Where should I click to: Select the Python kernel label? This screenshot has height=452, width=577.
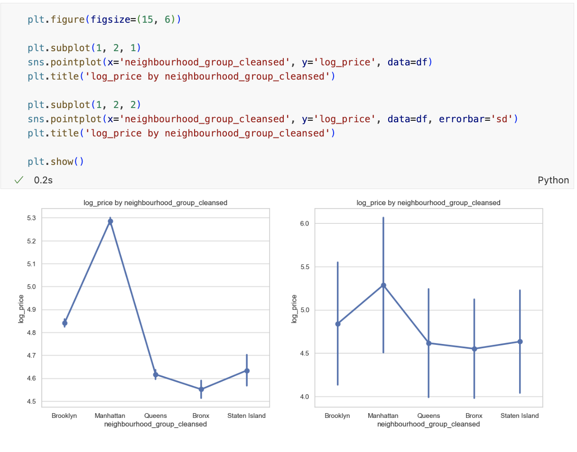click(553, 180)
